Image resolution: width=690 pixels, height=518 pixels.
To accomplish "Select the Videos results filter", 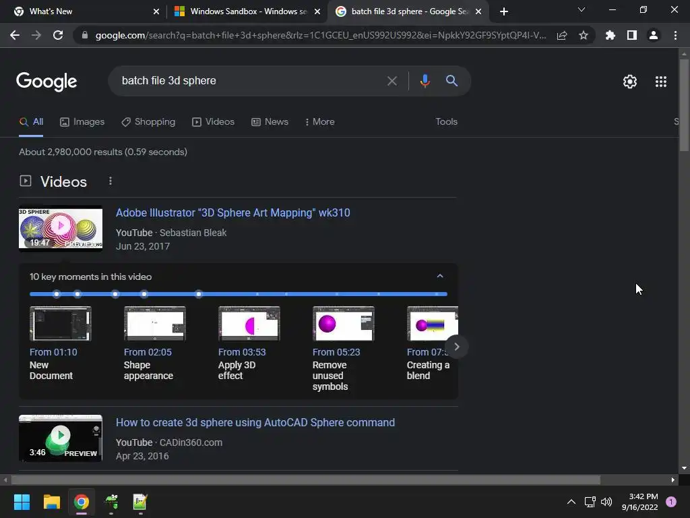I will 214,122.
